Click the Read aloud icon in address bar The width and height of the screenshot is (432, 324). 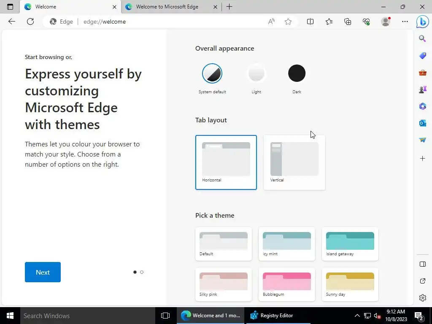[x=271, y=22]
